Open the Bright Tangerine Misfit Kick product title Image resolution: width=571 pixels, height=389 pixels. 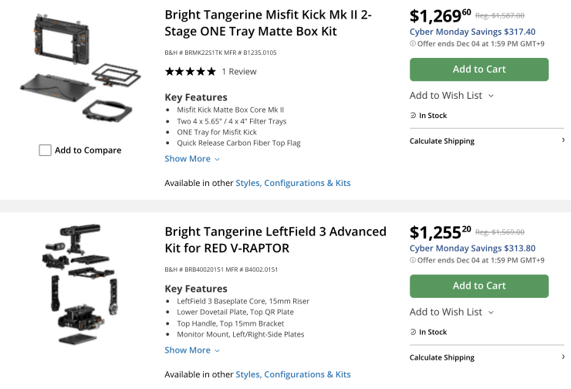268,23
